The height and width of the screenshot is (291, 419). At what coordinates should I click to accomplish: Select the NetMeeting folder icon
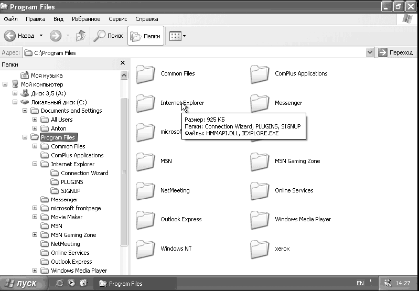[145, 191]
